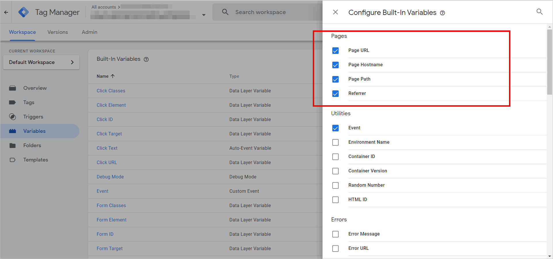Click the Name column header
Screen dimensions: 553x259
[x=102, y=76]
